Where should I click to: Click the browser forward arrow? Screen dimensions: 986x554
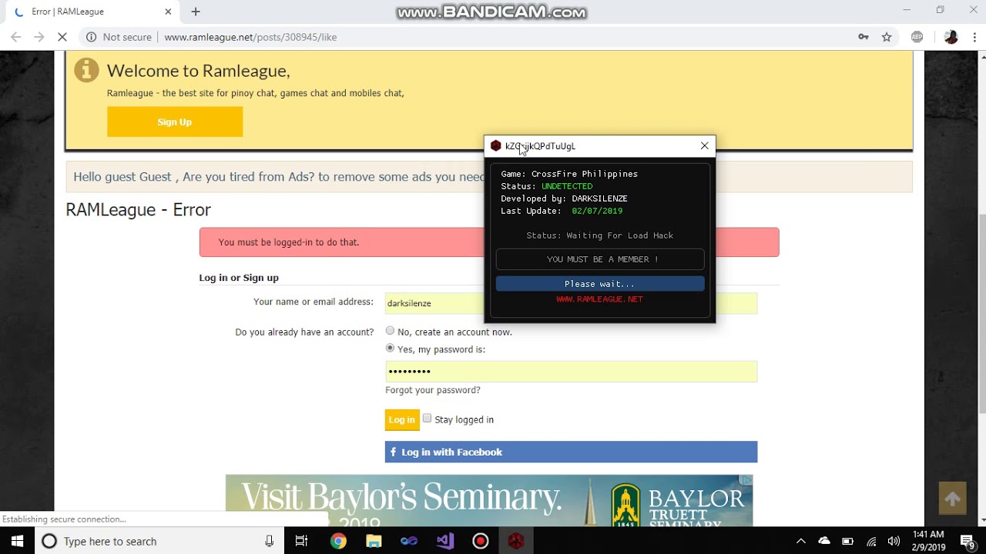[39, 37]
